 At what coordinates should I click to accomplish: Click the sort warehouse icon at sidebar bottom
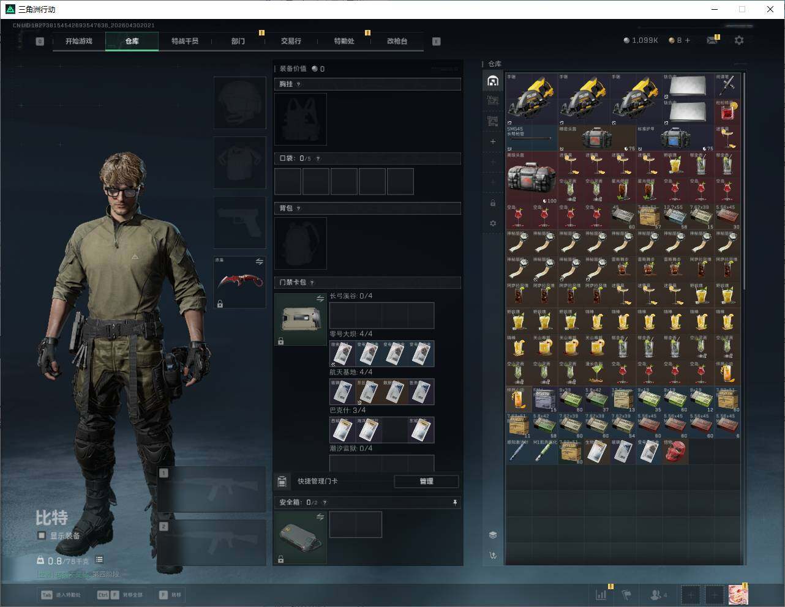click(x=493, y=556)
